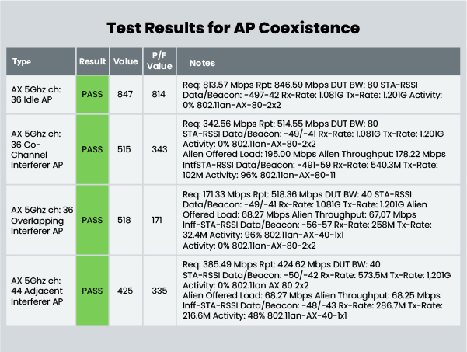467x352 pixels.
Task: Click the green PASS cell for Idle AP
Action: (x=92, y=92)
